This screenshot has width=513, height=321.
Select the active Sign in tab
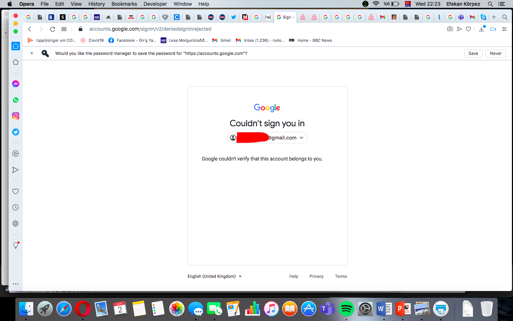(x=286, y=17)
